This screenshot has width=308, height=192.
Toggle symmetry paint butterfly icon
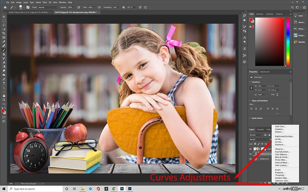pyautogui.click(x=145, y=7)
